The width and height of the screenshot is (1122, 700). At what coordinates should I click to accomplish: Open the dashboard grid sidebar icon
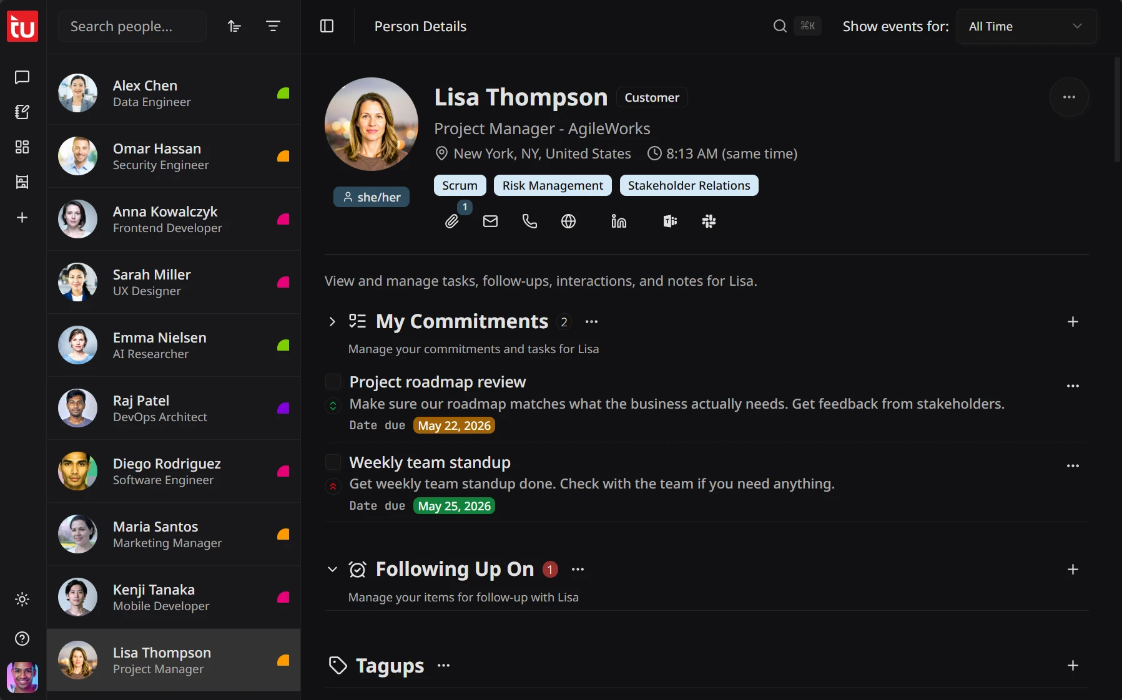tap(22, 147)
